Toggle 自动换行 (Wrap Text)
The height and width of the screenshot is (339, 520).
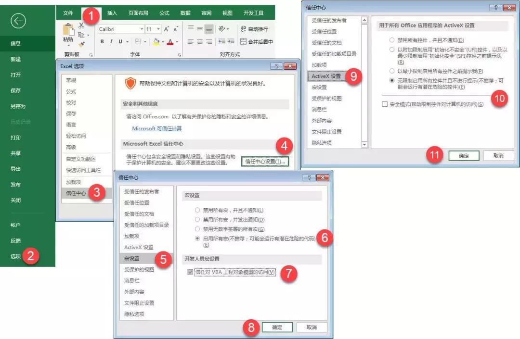coord(256,28)
